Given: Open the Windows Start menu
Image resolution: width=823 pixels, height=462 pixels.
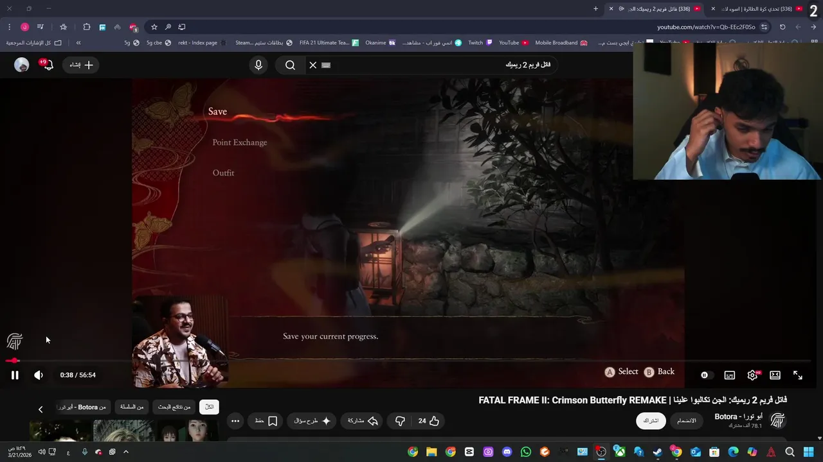Looking at the screenshot, I should click(x=809, y=452).
